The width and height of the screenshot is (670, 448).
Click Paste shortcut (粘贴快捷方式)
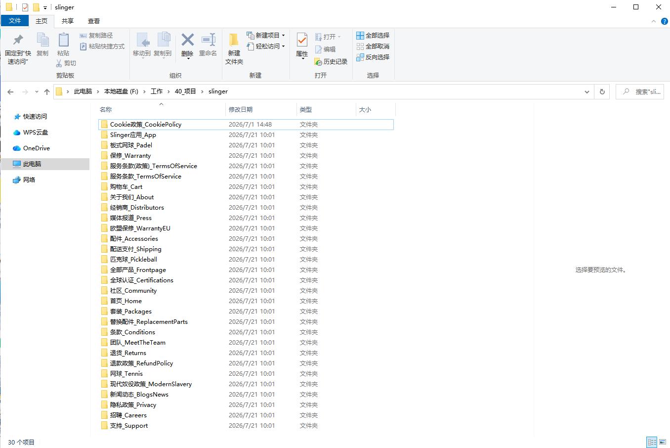coord(102,46)
